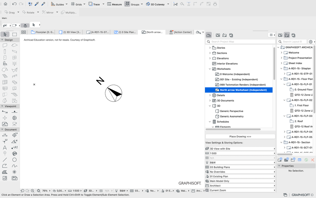Viewport: 316px width, 198px height.
Task: Click the Project Map horizontal scrollbar
Action: [x=233, y=129]
